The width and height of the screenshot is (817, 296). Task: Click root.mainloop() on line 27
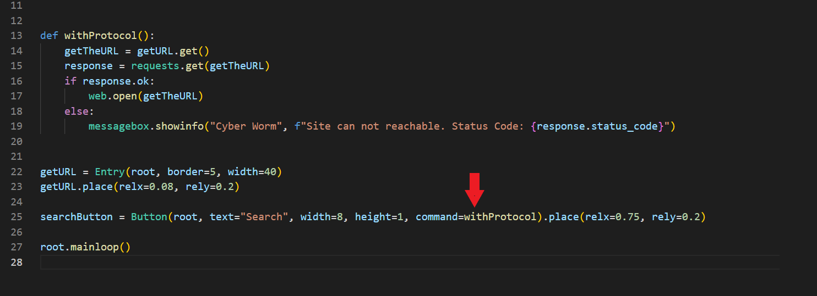(85, 247)
